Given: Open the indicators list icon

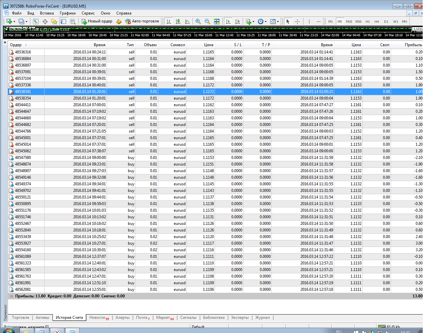Looking at the screenshot, I should [249, 21].
